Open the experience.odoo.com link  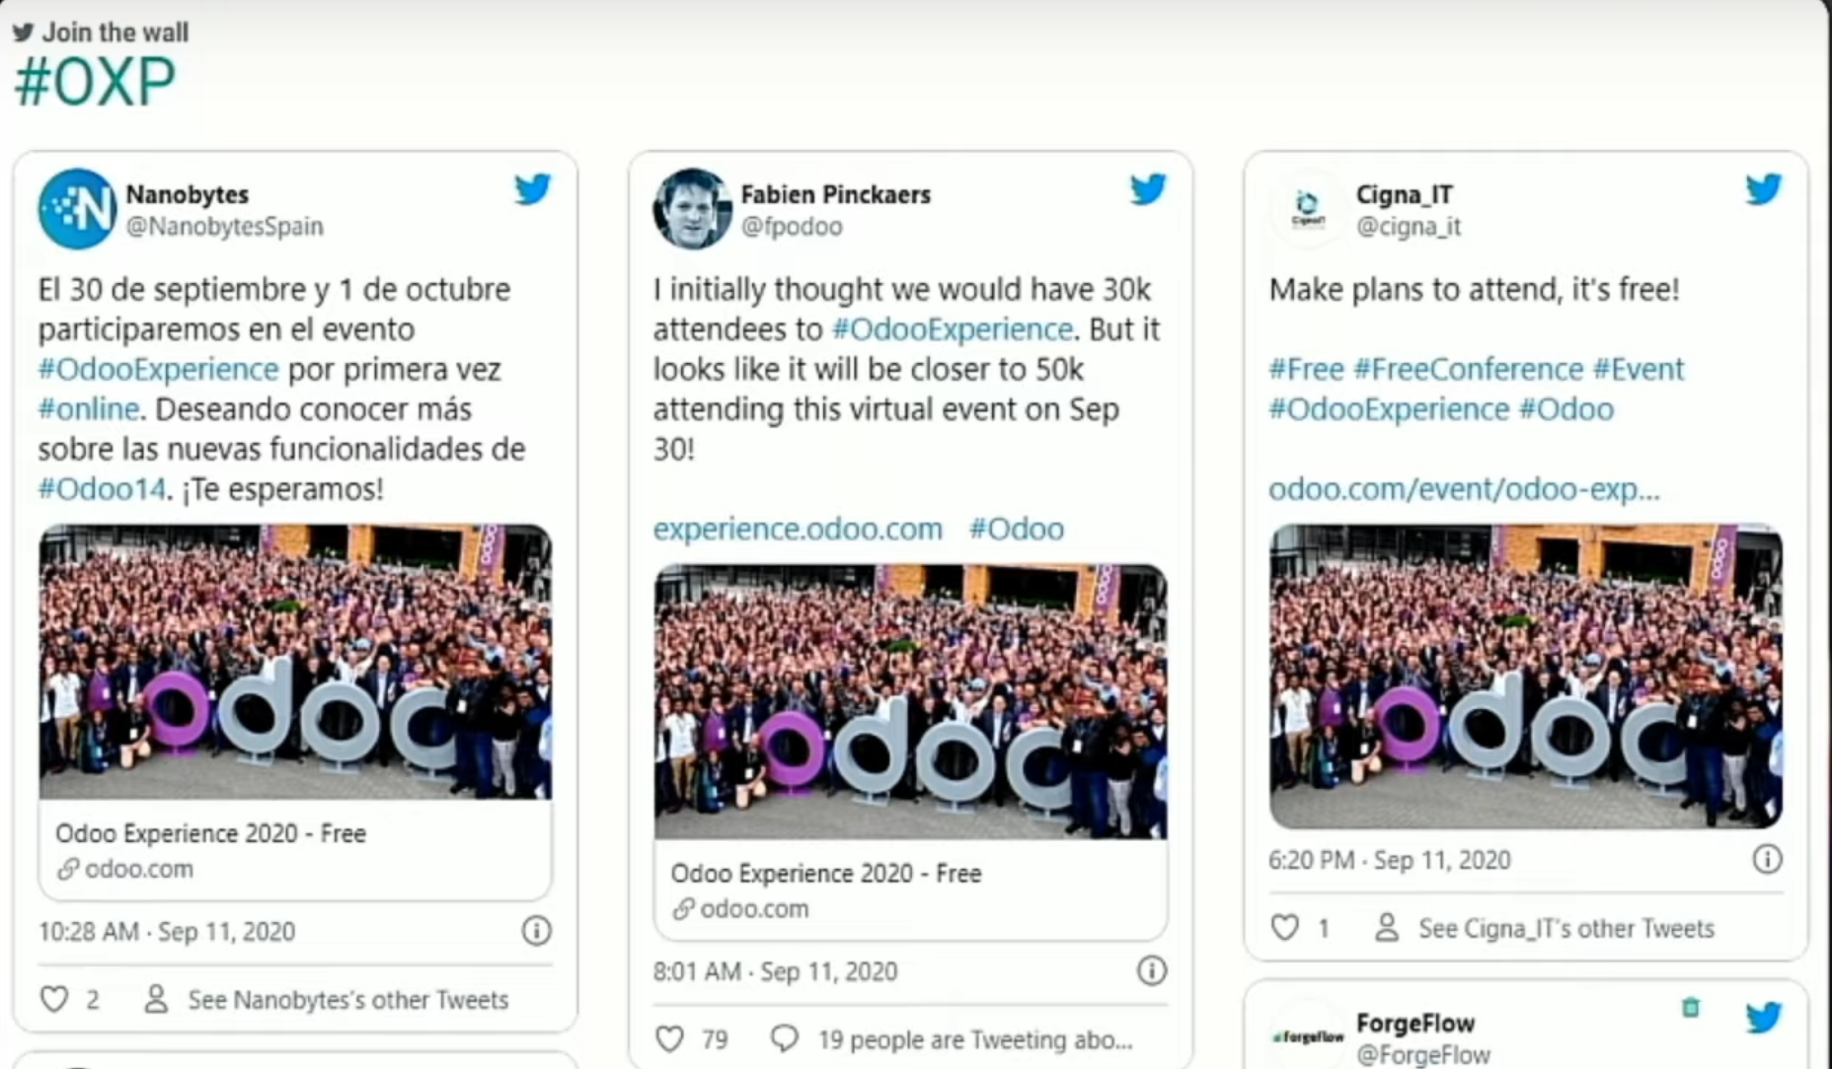[x=798, y=529]
